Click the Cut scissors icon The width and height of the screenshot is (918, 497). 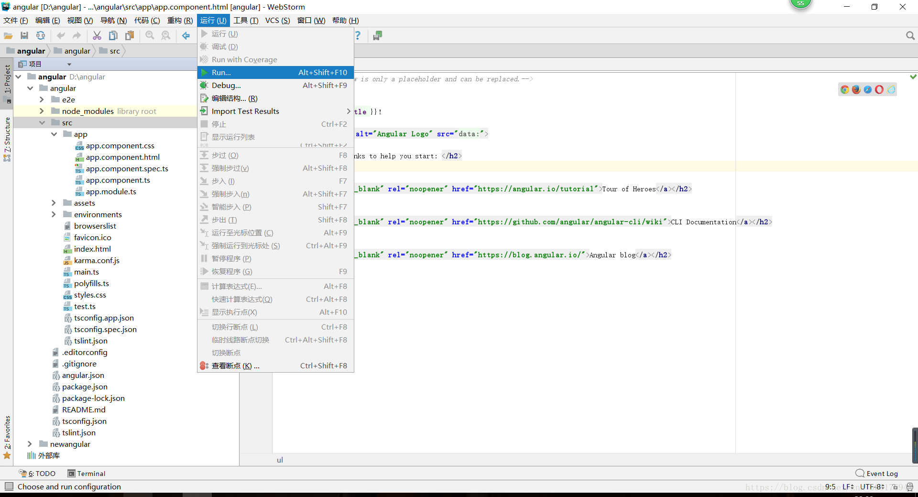click(97, 35)
